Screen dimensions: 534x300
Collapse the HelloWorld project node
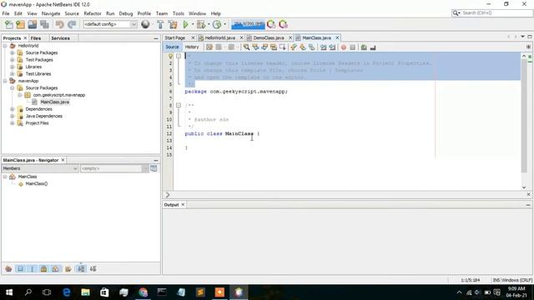[5, 46]
